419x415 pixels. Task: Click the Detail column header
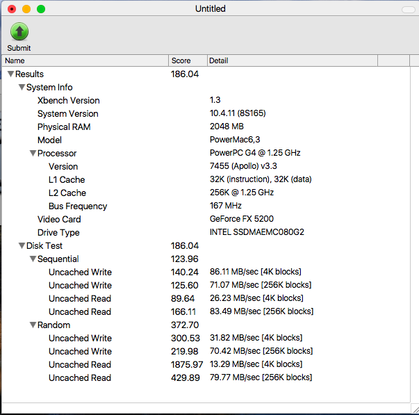coord(293,60)
